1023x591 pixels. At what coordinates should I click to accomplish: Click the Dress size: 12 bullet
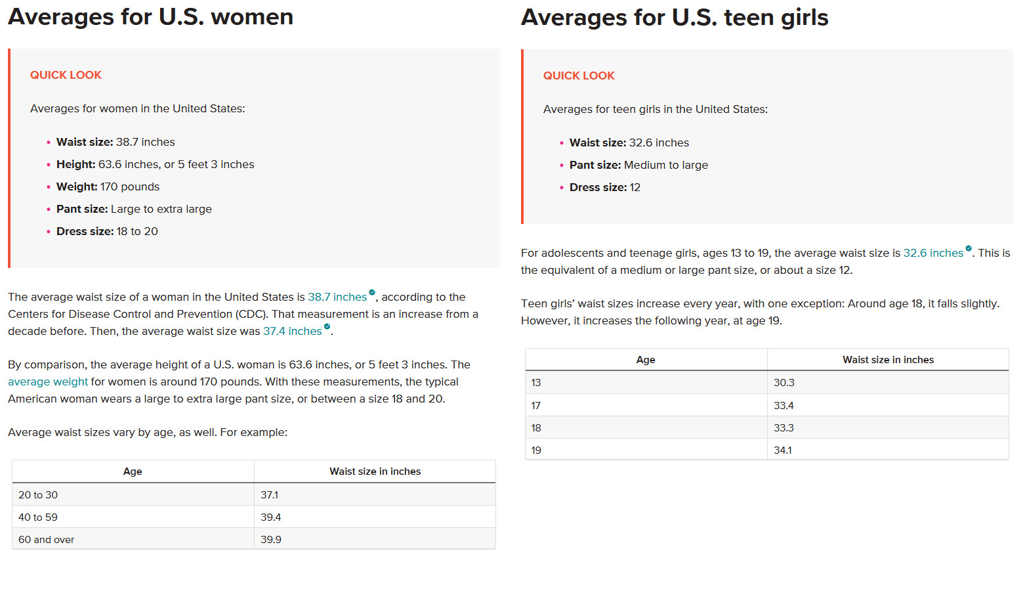(604, 187)
